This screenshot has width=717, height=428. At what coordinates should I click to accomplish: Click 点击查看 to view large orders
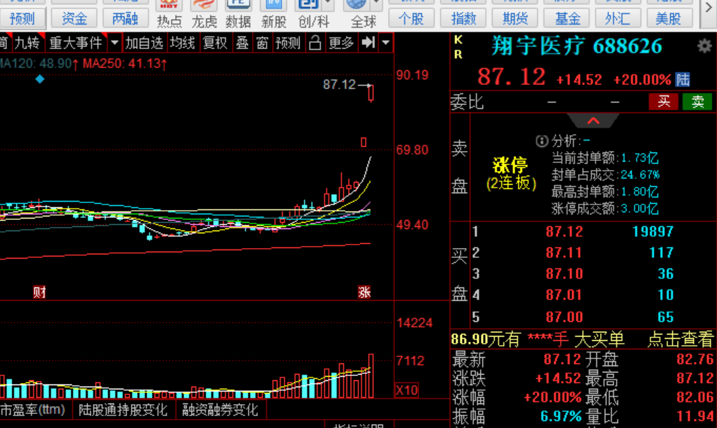(x=680, y=339)
